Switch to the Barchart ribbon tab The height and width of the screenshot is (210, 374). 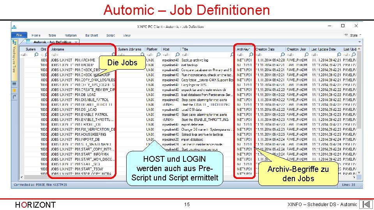pyautogui.click(x=92, y=35)
